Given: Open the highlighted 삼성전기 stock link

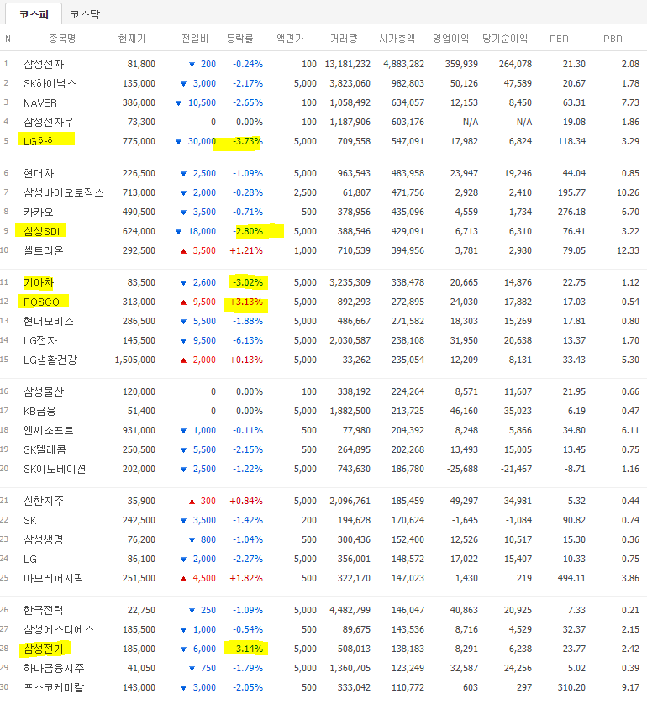Looking at the screenshot, I should click(43, 649).
